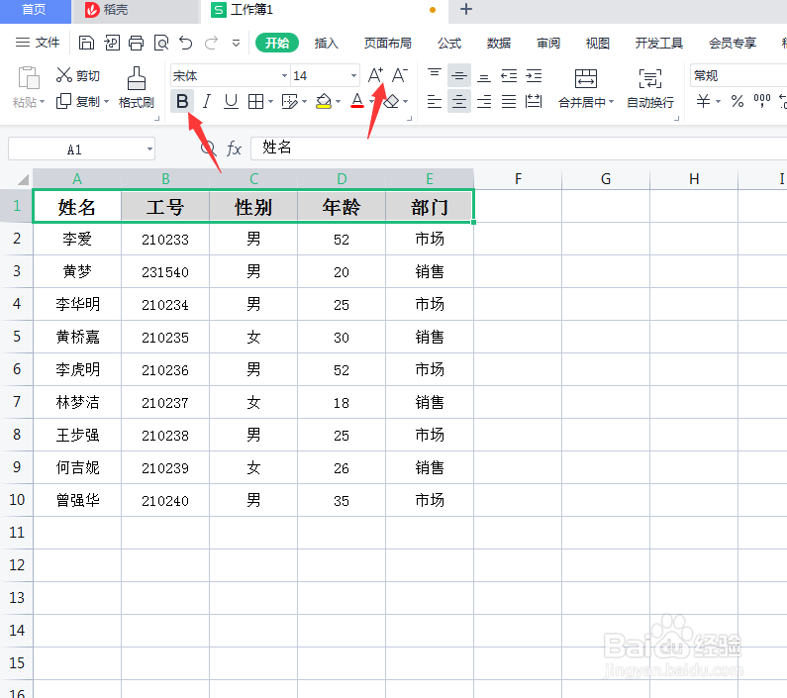Toggle 自动换行 wrap text
The width and height of the screenshot is (787, 698).
pyautogui.click(x=650, y=88)
